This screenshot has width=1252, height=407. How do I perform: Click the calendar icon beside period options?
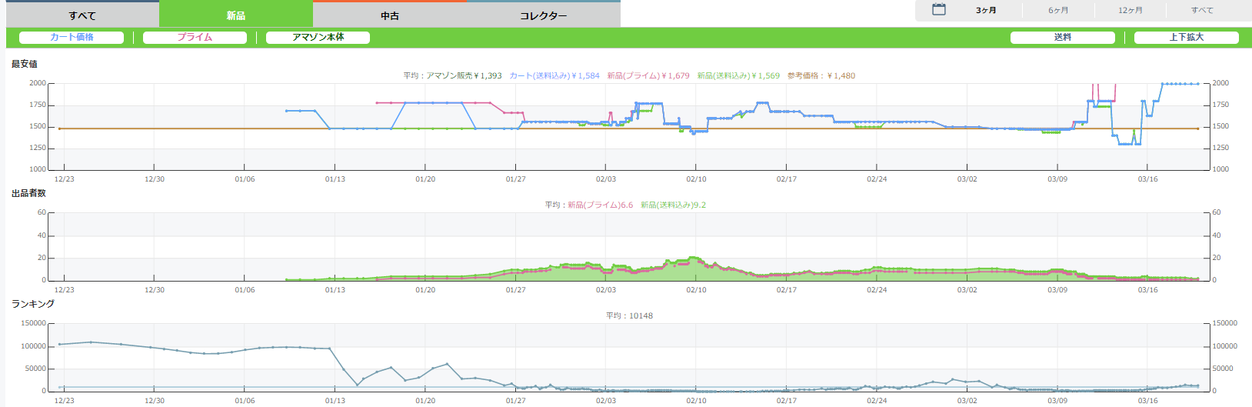[938, 10]
